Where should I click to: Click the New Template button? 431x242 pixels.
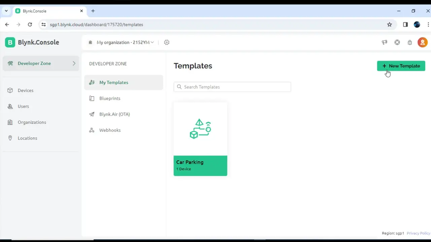tap(401, 66)
